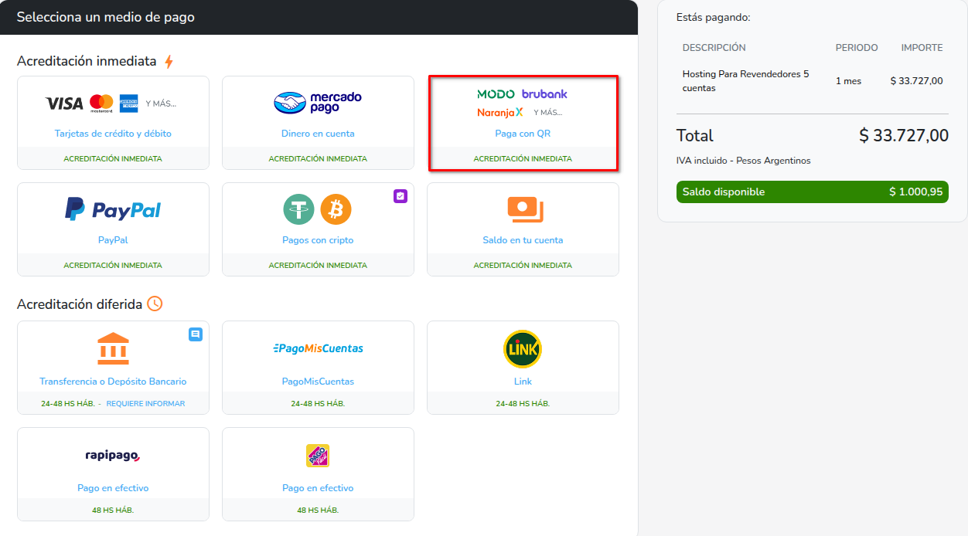The height and width of the screenshot is (536, 968).
Task: Click the clock icon beside Acreditación diferida
Action: click(155, 304)
